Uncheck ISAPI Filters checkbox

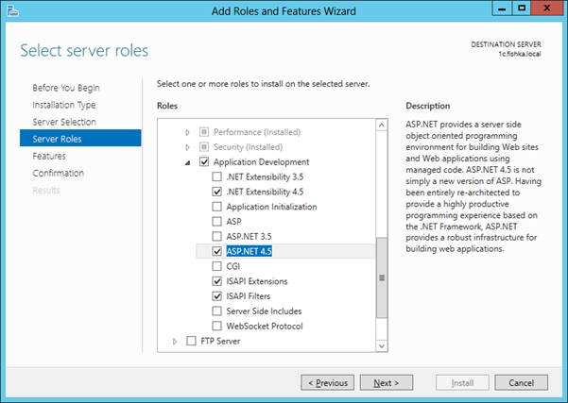(216, 296)
